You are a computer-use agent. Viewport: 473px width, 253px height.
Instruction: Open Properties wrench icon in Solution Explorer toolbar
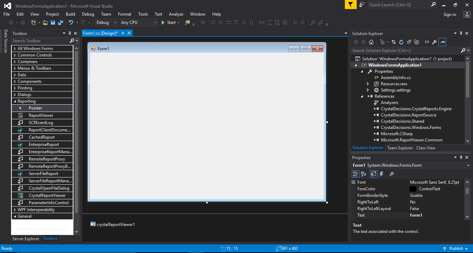(435, 42)
